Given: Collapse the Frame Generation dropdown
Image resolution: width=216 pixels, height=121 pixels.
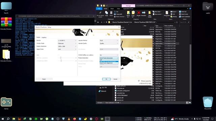Looking at the screenshot, I should (x=109, y=58).
